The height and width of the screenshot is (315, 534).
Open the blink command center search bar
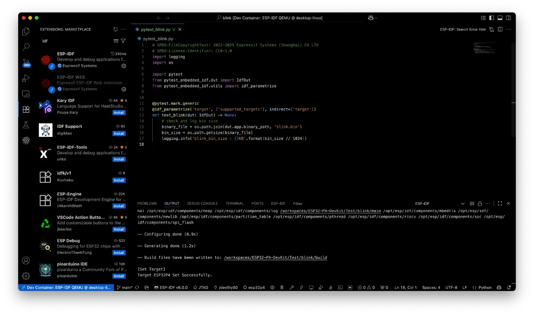(270, 18)
